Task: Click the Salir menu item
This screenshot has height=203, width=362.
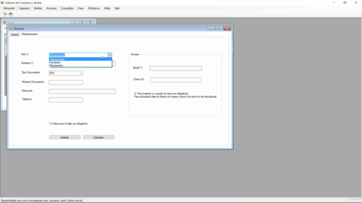Action: click(x=117, y=8)
